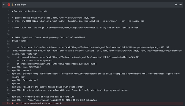Click line number 8 link
The height and width of the screenshot is (106, 185).
click(9, 28)
